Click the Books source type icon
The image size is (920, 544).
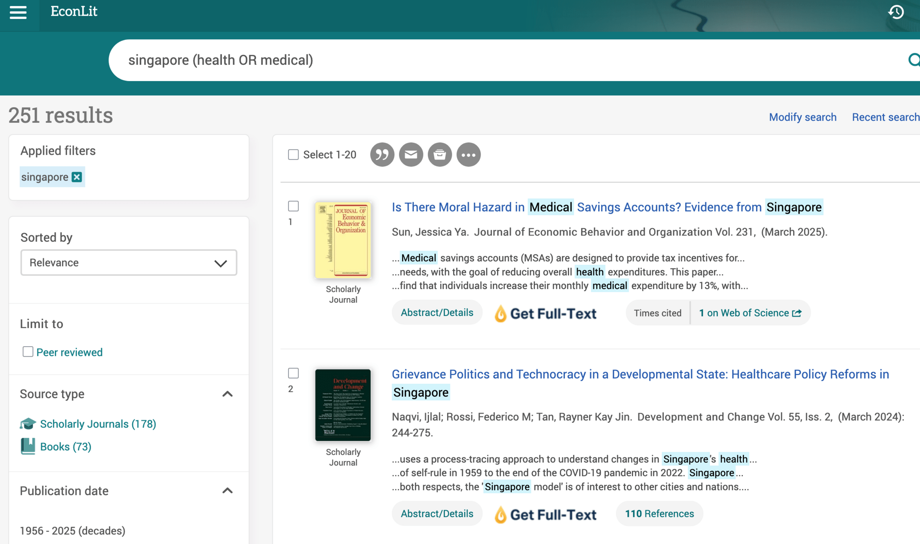point(28,446)
